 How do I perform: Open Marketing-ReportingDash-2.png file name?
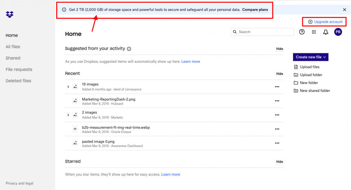tap(109, 99)
